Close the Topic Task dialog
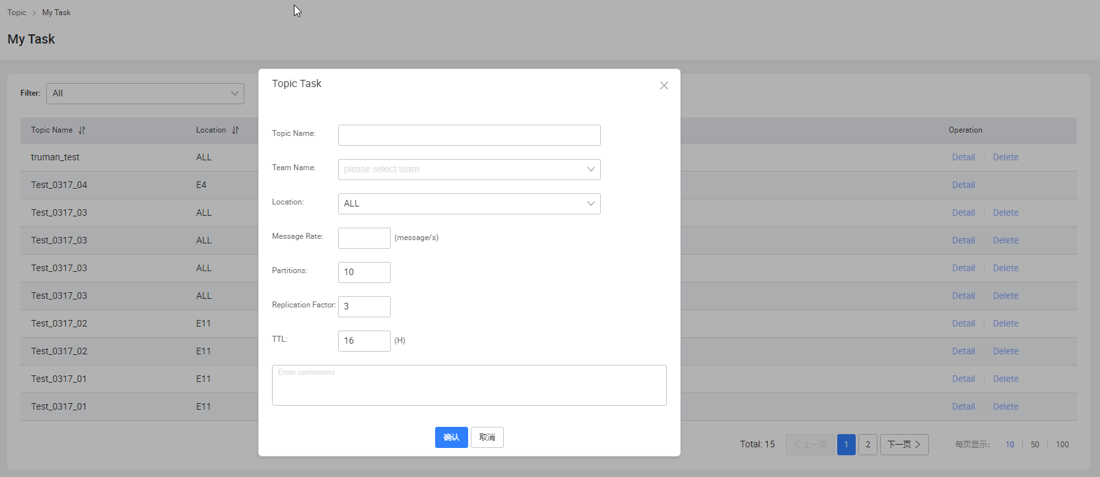1100x477 pixels. [664, 86]
